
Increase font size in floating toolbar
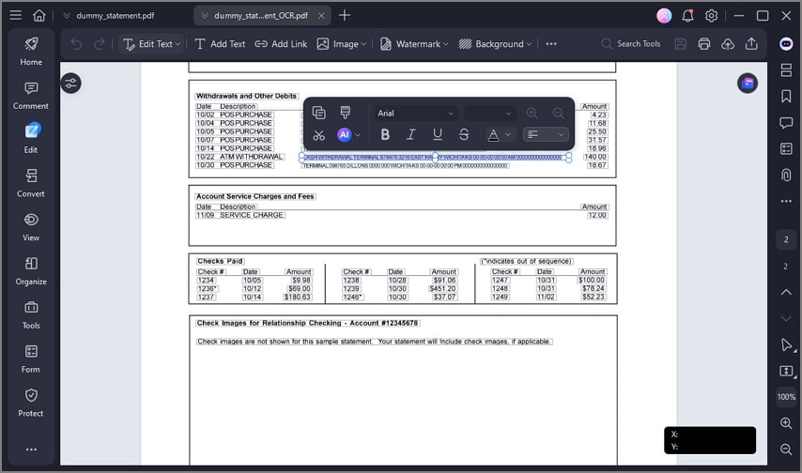[x=532, y=113]
